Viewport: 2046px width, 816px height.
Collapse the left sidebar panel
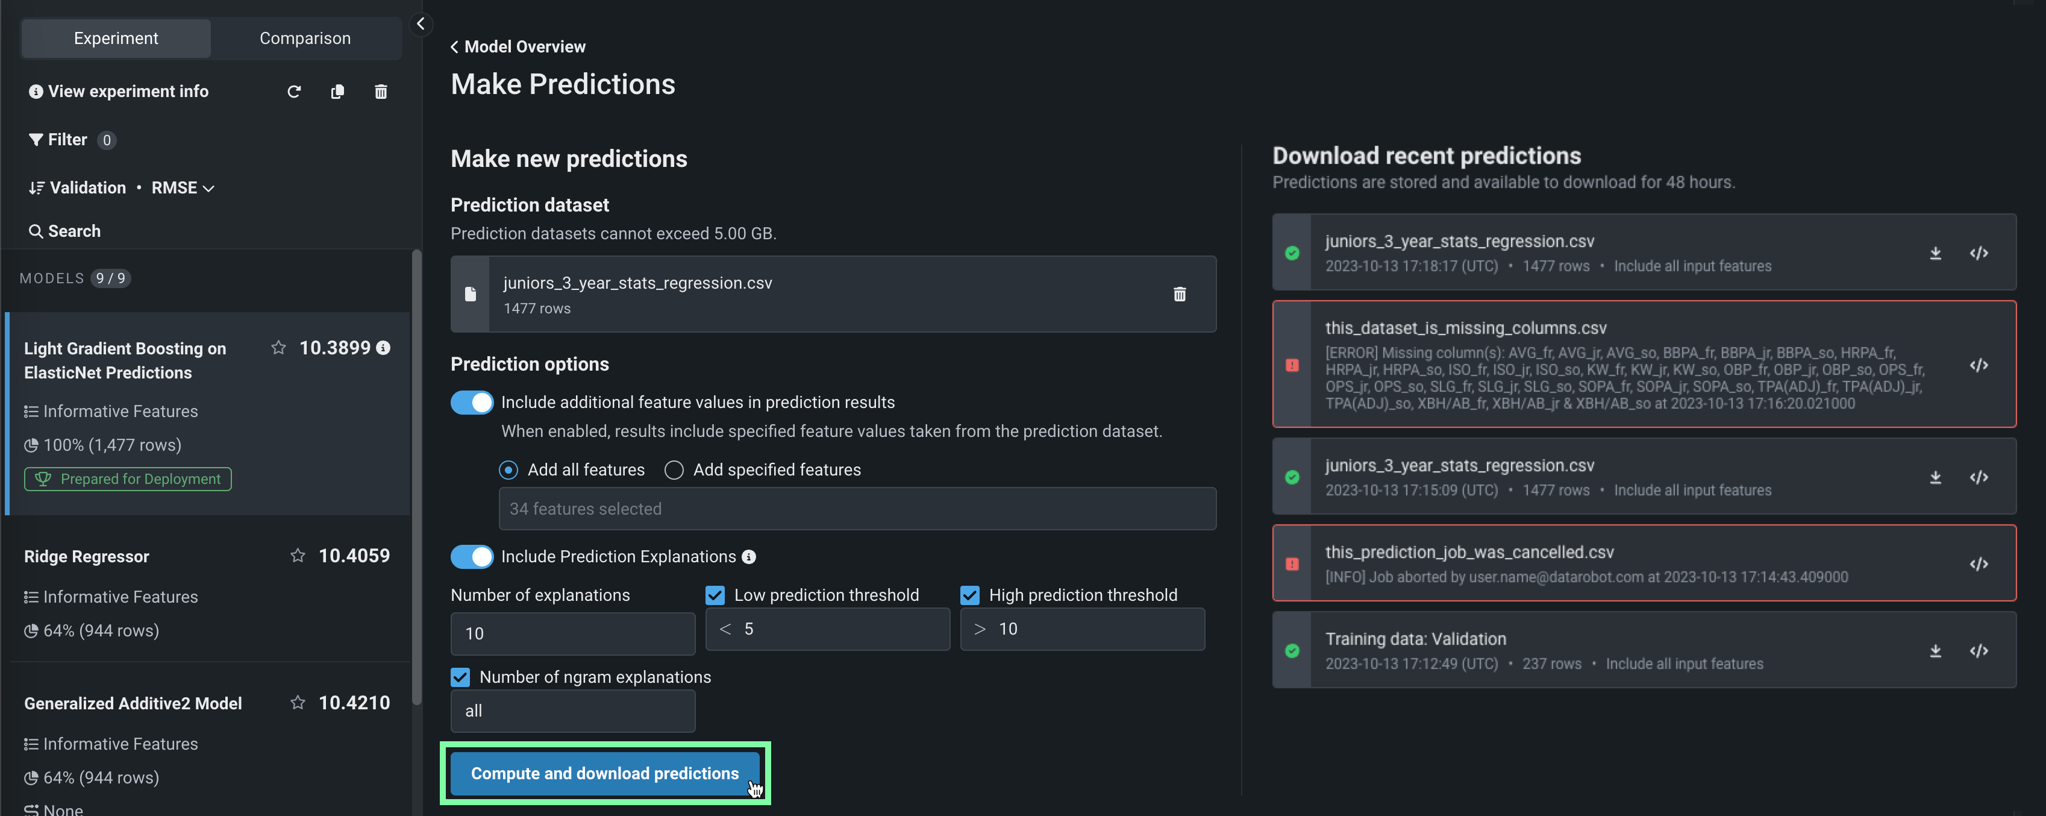(421, 24)
